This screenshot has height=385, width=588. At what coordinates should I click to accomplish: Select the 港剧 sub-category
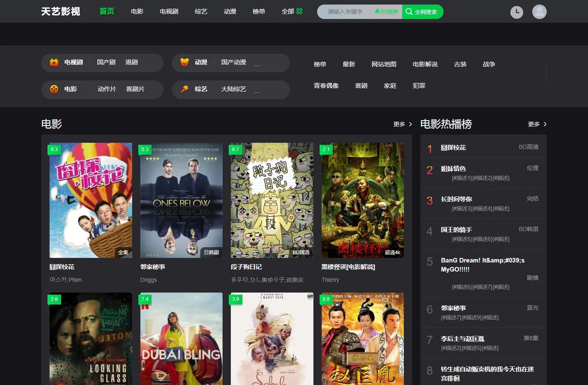click(x=132, y=62)
